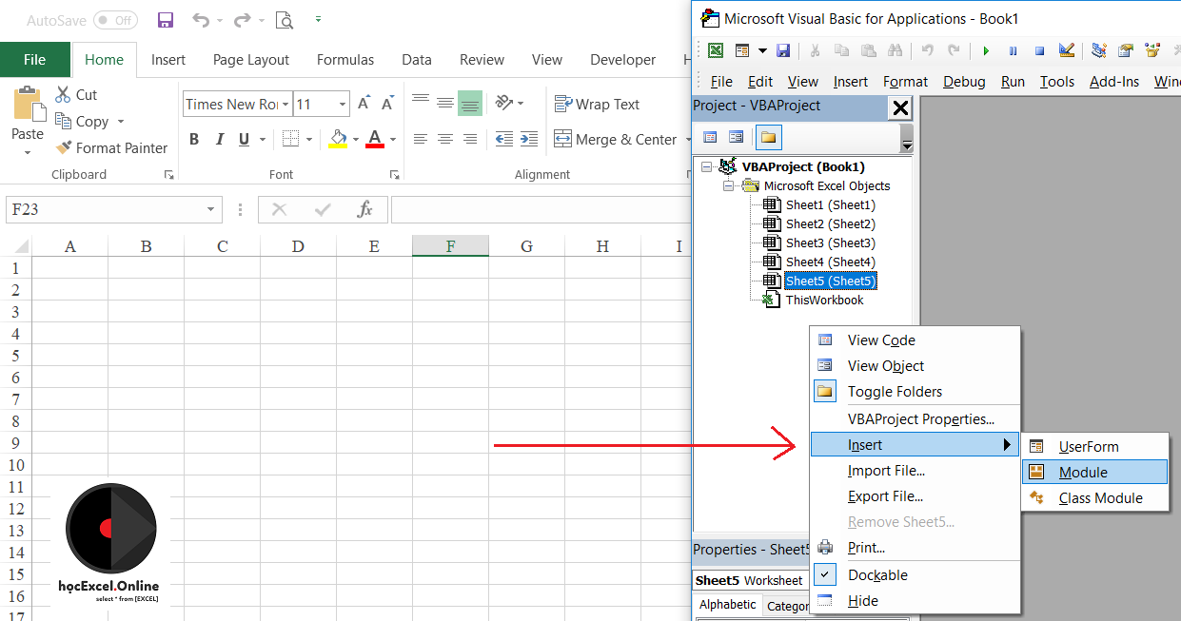Save the workbook with Excel's Save icon
The image size is (1181, 621).
pos(166,20)
